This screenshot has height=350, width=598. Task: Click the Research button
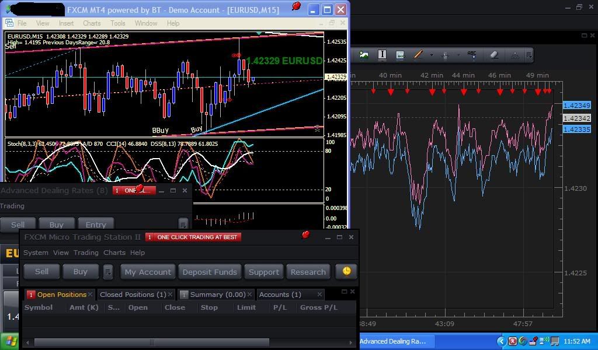click(308, 272)
